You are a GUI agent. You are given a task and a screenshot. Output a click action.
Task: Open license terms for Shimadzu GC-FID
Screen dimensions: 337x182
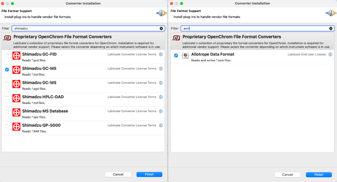(x=132, y=55)
